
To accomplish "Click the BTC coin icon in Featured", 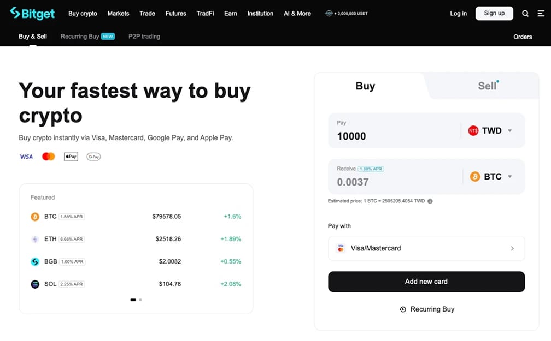I will [x=35, y=217].
